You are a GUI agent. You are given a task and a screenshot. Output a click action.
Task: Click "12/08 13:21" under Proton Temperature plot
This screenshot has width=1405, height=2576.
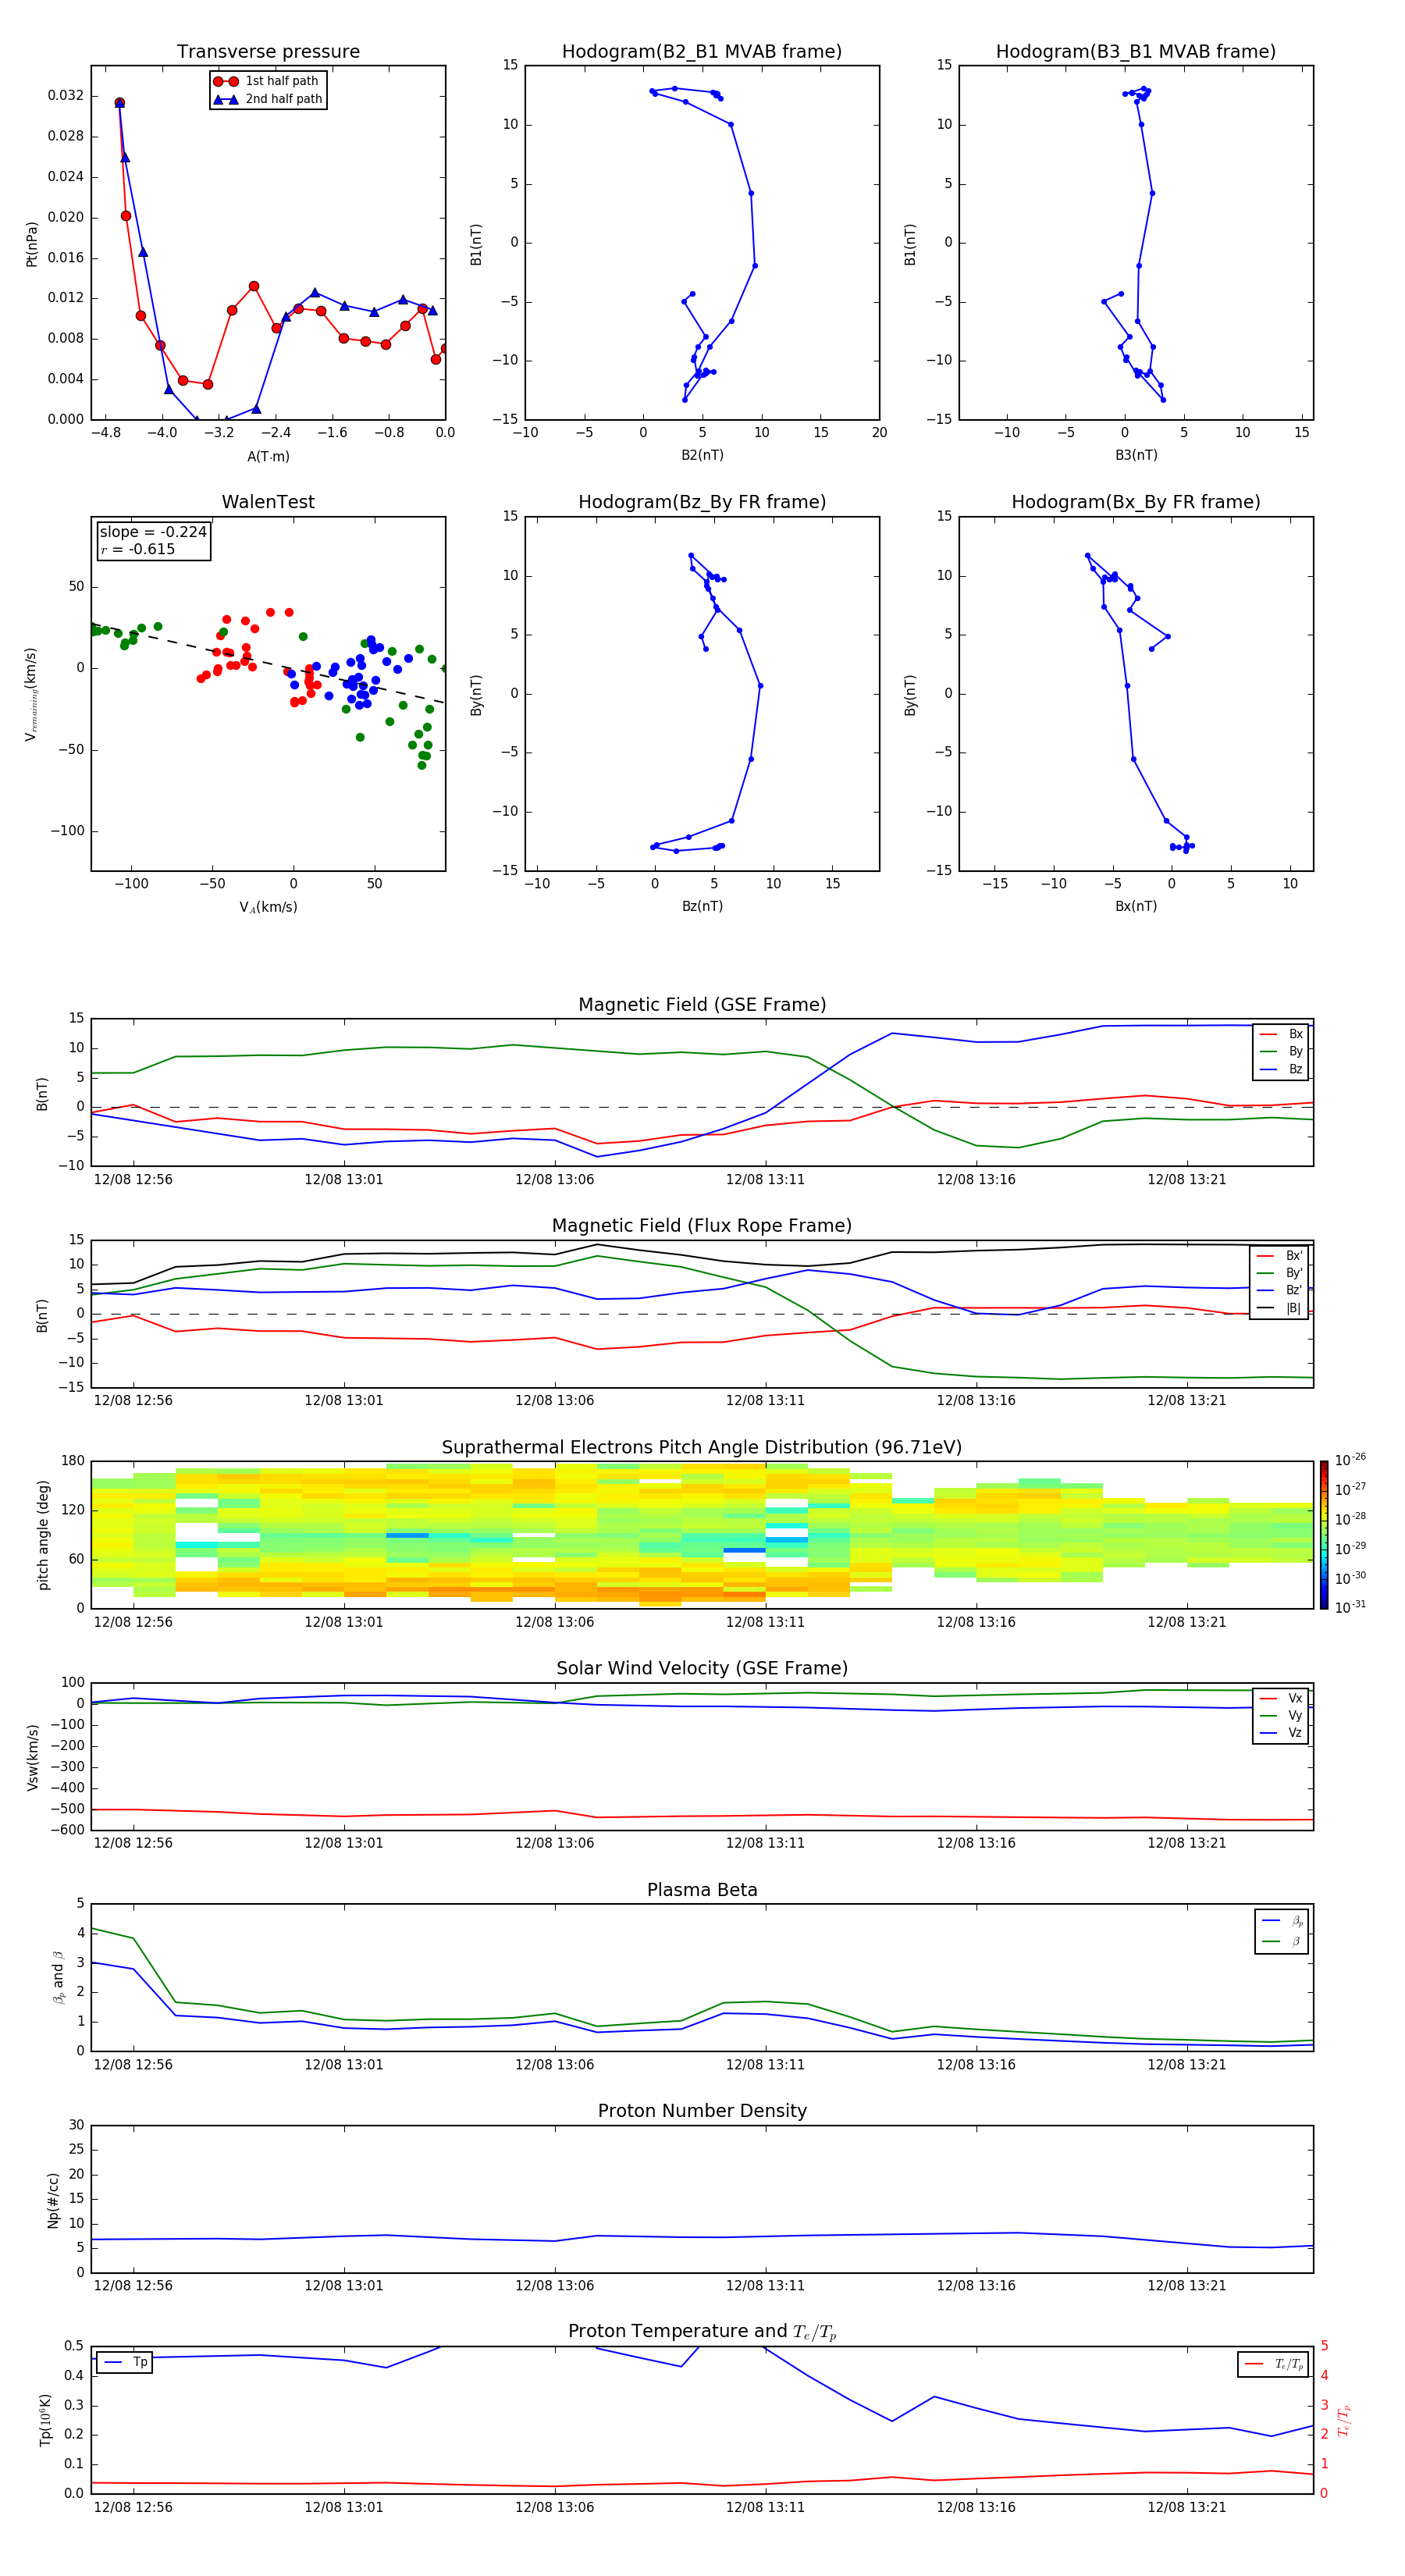[1187, 2507]
